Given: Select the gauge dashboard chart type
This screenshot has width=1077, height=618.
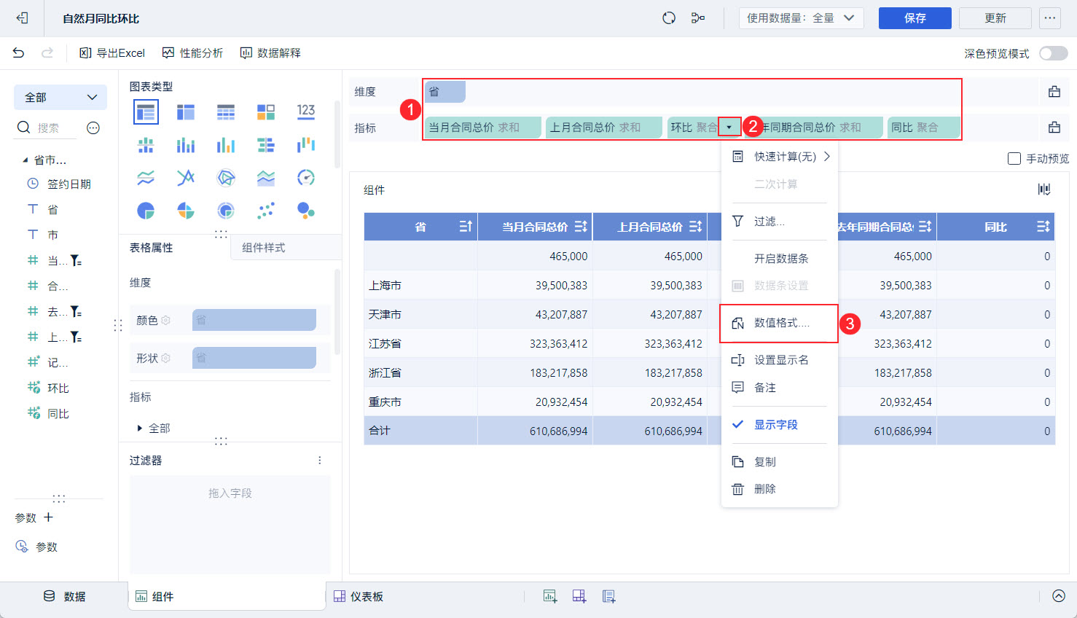Looking at the screenshot, I should pyautogui.click(x=306, y=177).
